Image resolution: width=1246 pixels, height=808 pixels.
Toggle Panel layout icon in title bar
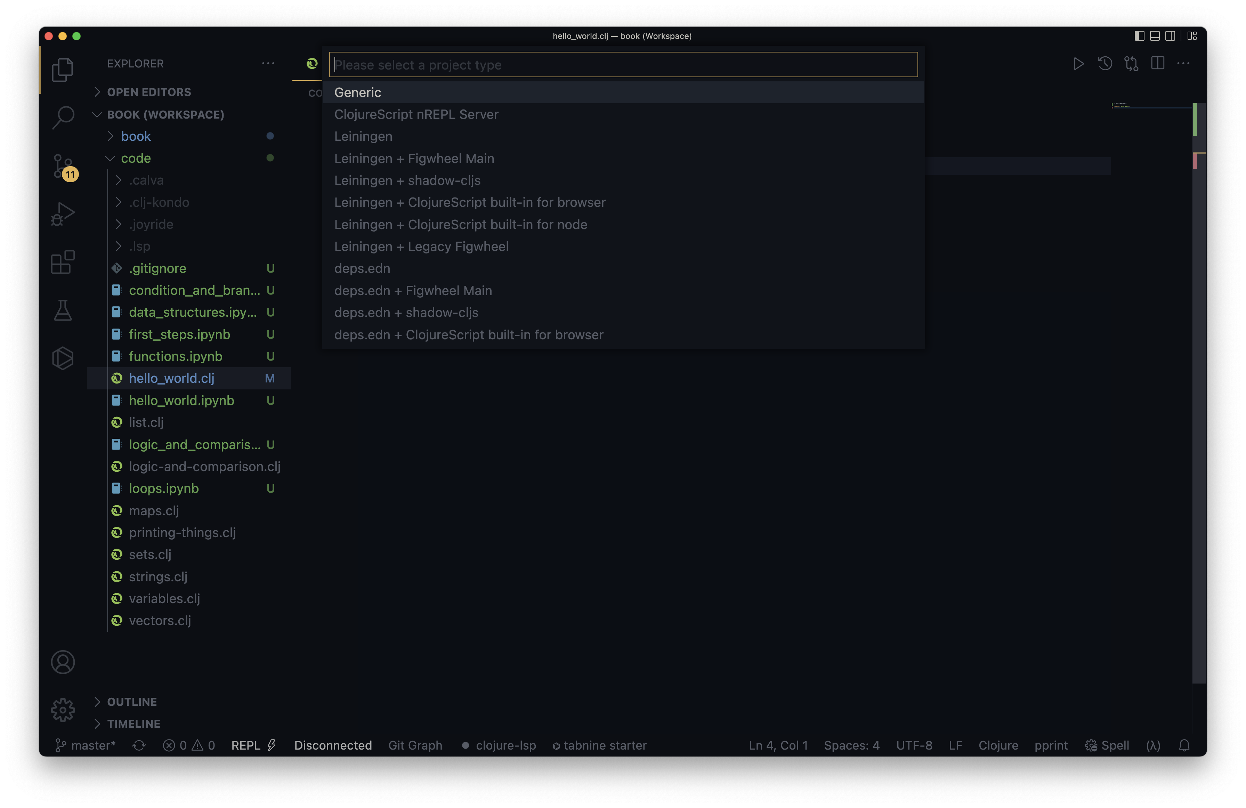[x=1154, y=35]
